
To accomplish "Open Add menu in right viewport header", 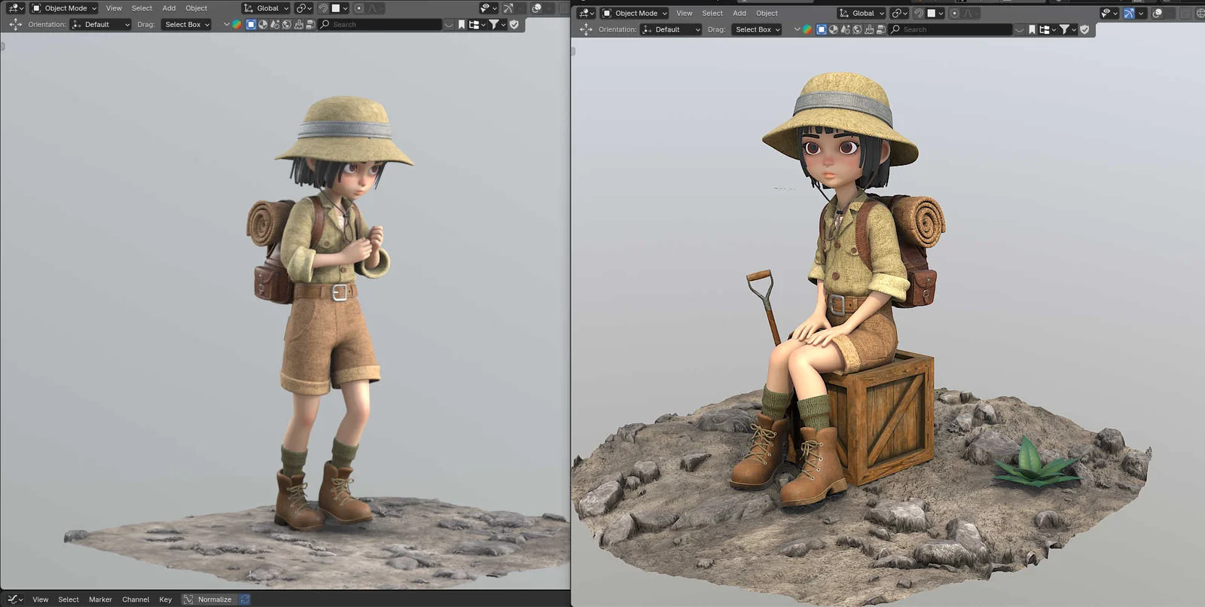I will (x=740, y=13).
